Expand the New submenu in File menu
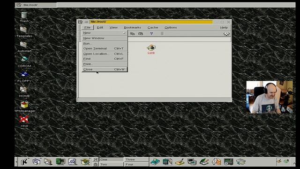 (105, 33)
